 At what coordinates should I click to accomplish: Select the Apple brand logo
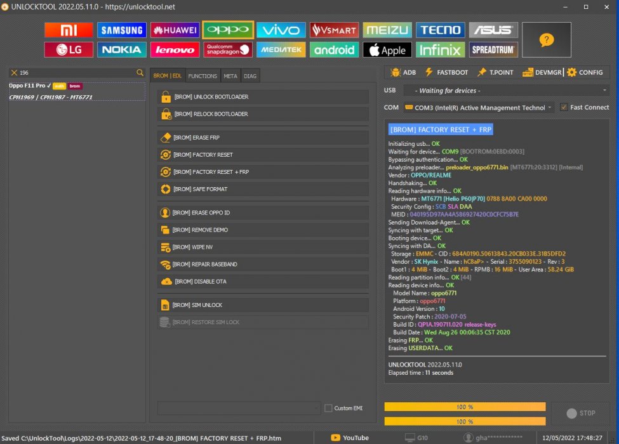pyautogui.click(x=387, y=49)
